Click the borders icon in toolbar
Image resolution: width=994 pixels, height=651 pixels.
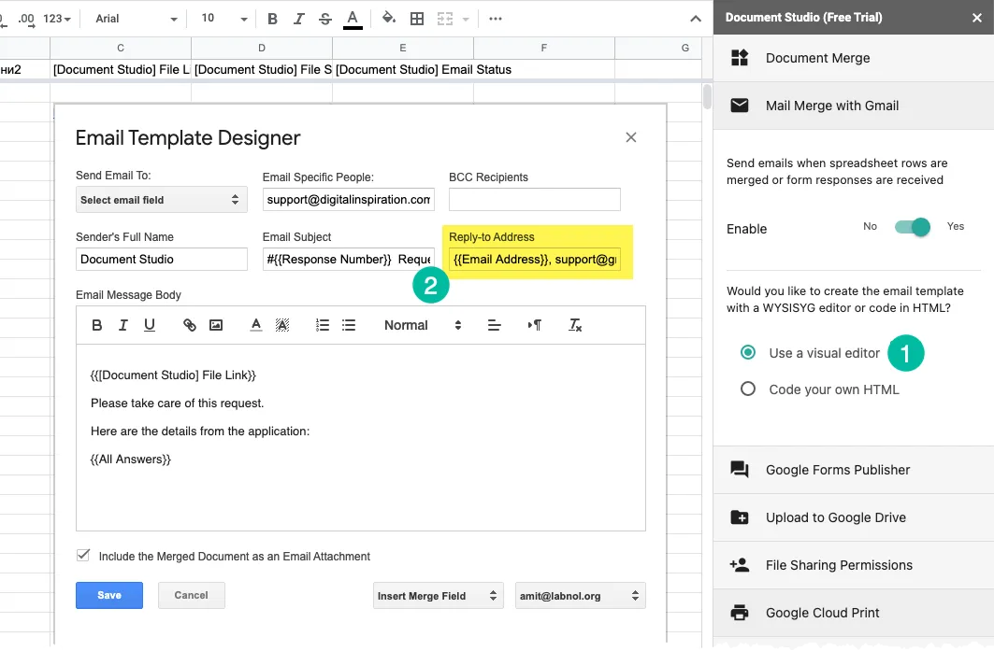pos(417,19)
